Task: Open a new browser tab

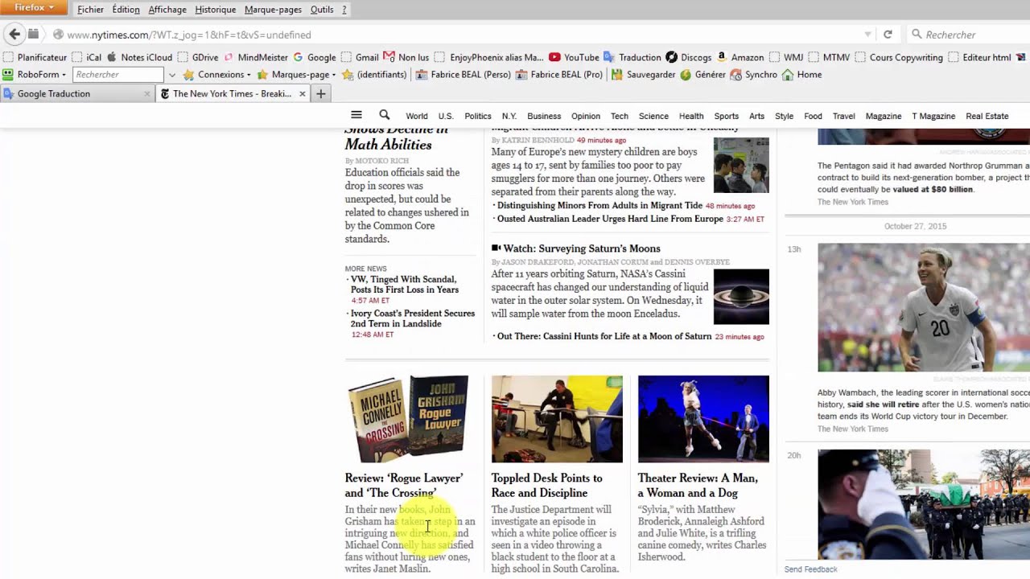Action: pos(320,93)
